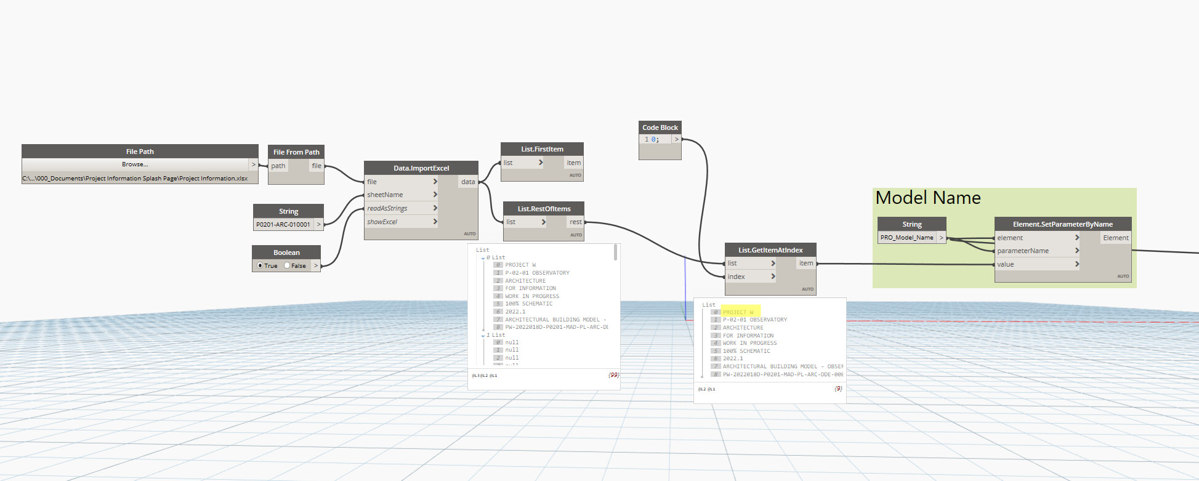Click the {9} item count label
The image size is (1199, 481).
(x=838, y=389)
